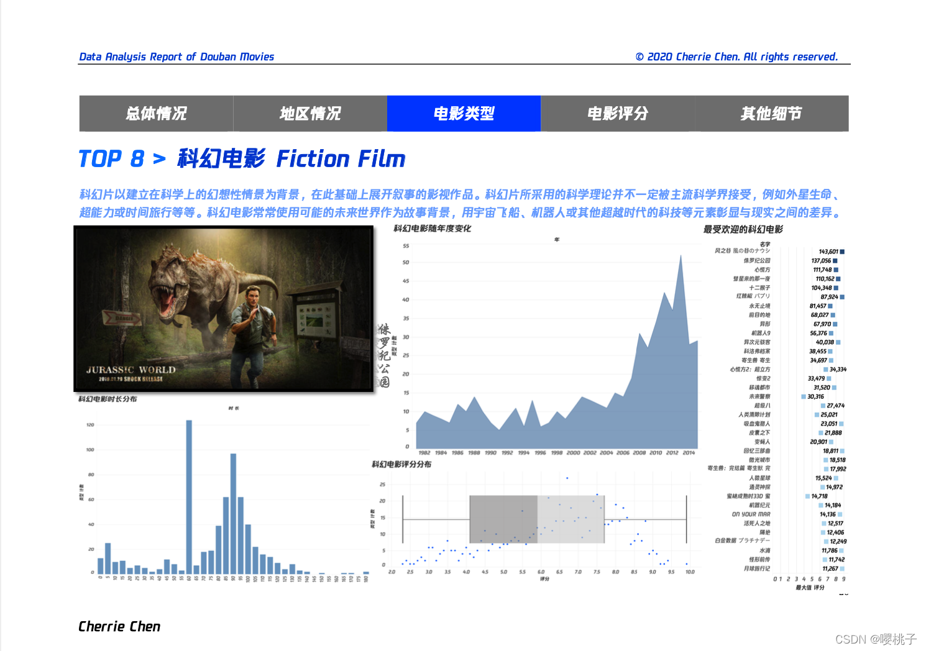926x651 pixels.
Task: Click the 十二猴子 movie label
Action: [759, 288]
